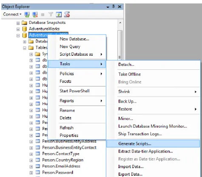Open the Policies submenu
This screenshot has height=177, width=202.
(77, 74)
